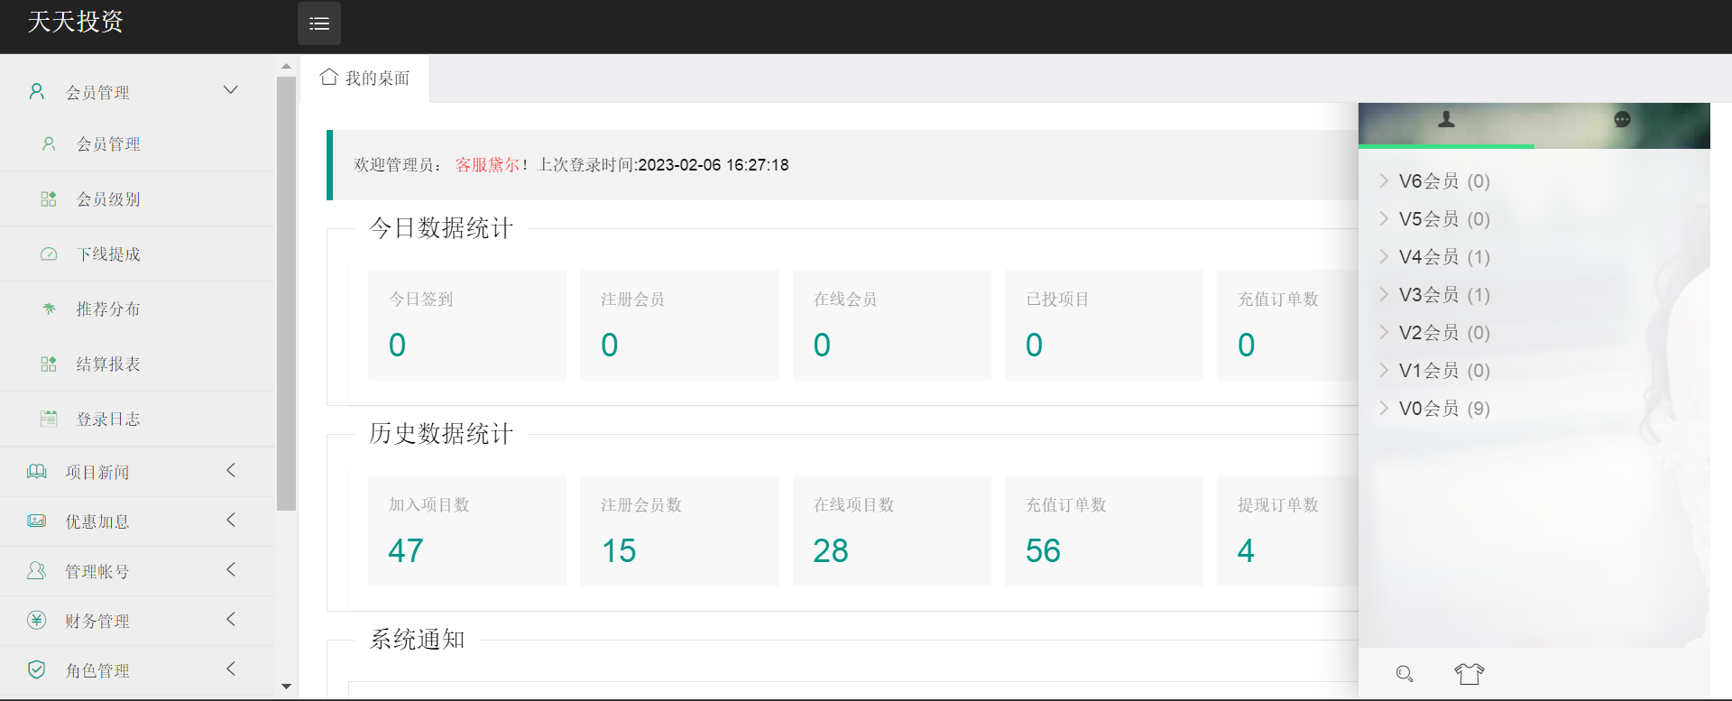Open the 登录日志 menu item

[x=138, y=420]
